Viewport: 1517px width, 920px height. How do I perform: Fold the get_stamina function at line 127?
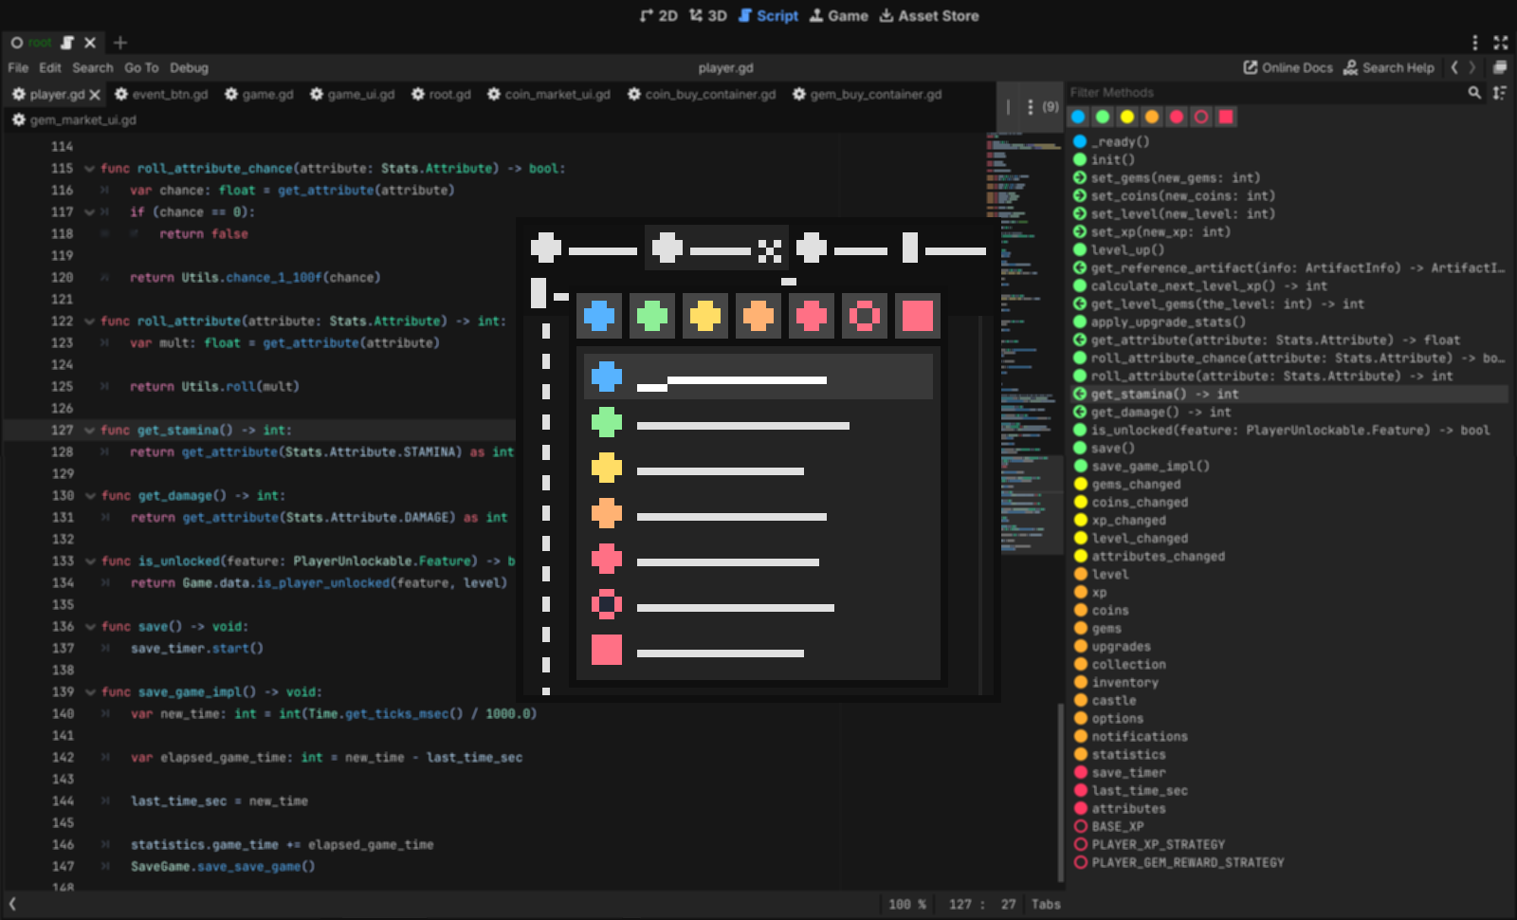pyautogui.click(x=89, y=431)
